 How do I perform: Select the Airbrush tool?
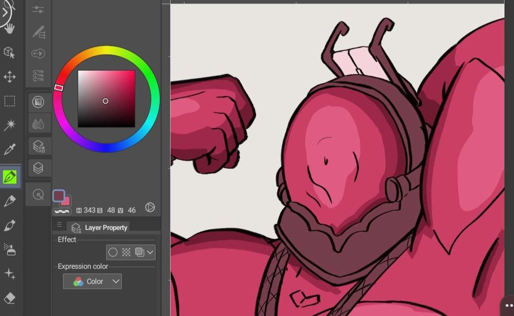(x=10, y=249)
